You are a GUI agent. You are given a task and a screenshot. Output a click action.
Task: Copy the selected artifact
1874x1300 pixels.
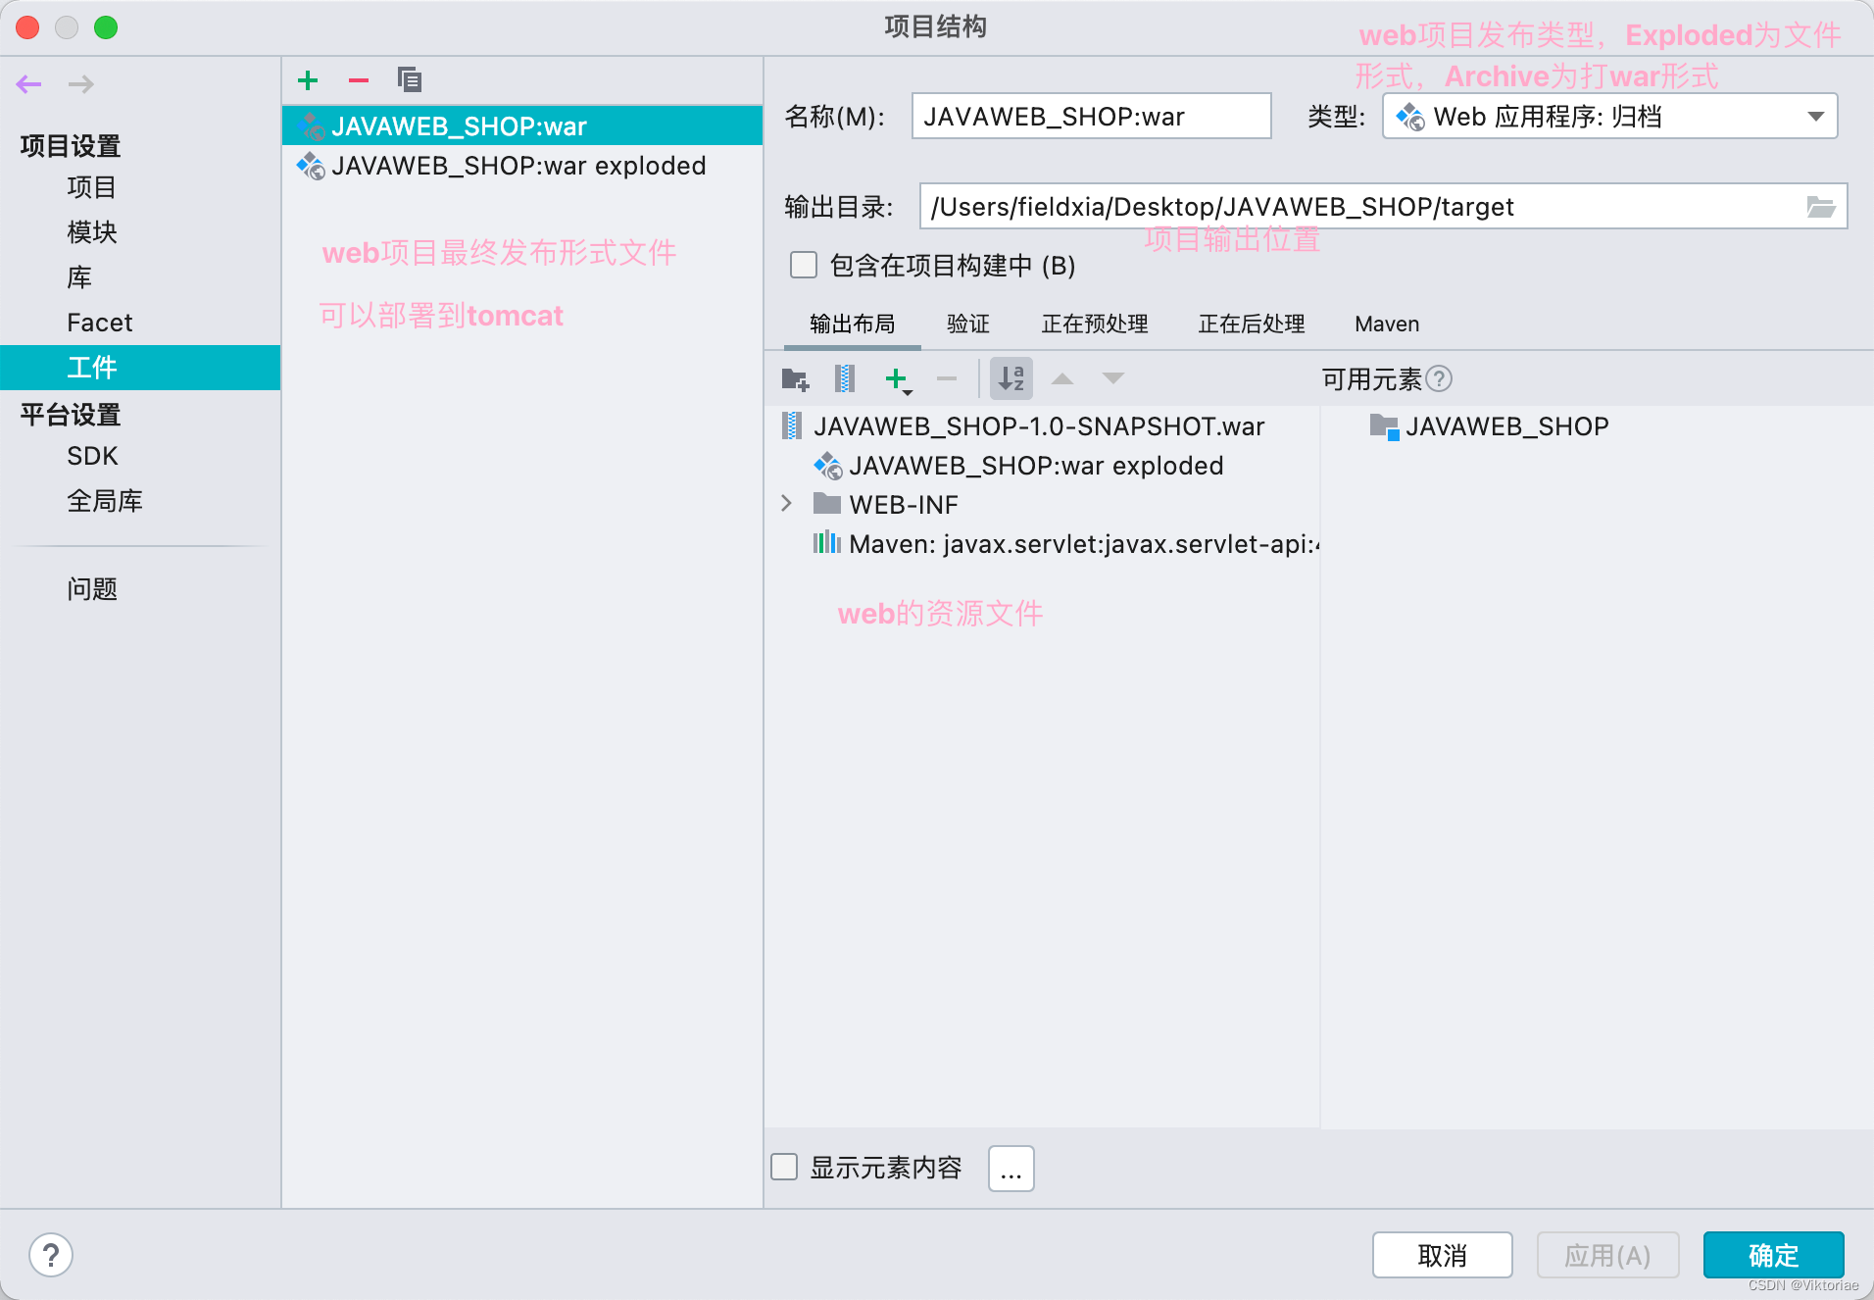coord(410,79)
